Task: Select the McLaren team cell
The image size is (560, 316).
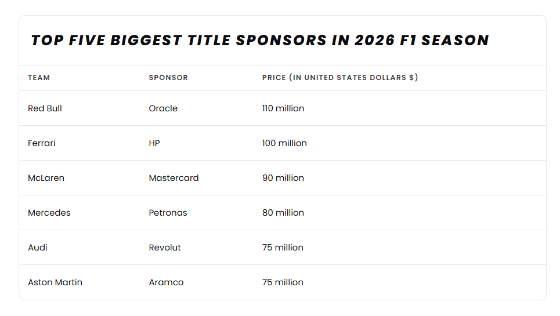Action: [46, 178]
